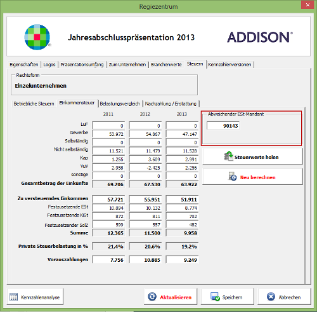
Task: Select the Zum Unternehmen tab
Action: (127, 64)
